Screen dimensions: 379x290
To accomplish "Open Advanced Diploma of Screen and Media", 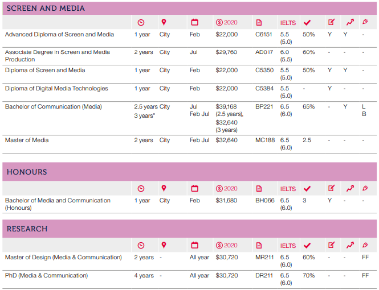I will coord(59,35).
